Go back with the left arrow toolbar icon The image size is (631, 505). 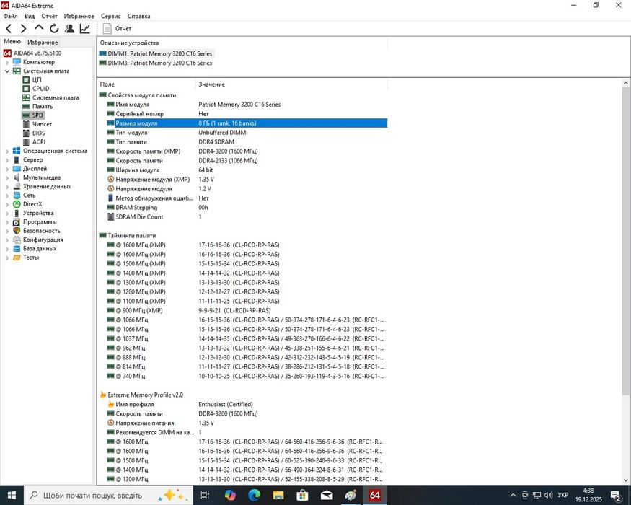point(9,29)
